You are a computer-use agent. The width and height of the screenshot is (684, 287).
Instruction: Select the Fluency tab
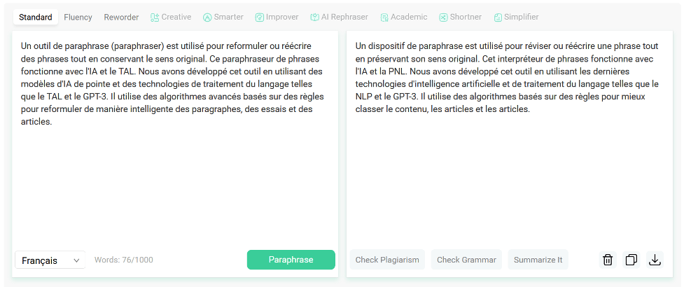pyautogui.click(x=78, y=17)
